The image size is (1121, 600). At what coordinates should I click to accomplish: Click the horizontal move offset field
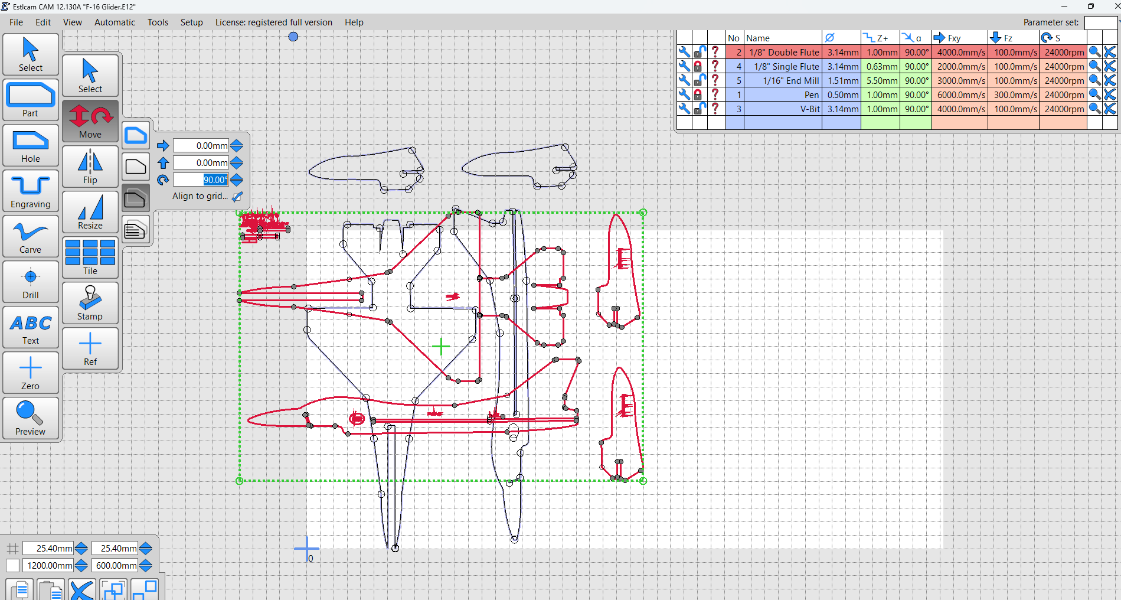pyautogui.click(x=201, y=146)
